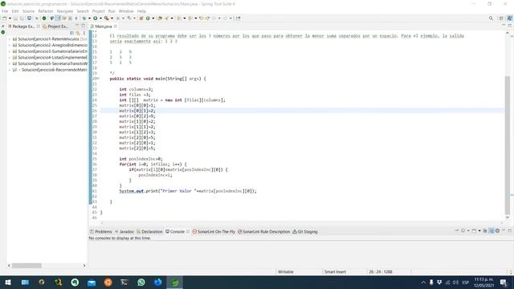514x289 pixels.
Task: Click the Debug bug toolbar icon
Action: [x=84, y=18]
